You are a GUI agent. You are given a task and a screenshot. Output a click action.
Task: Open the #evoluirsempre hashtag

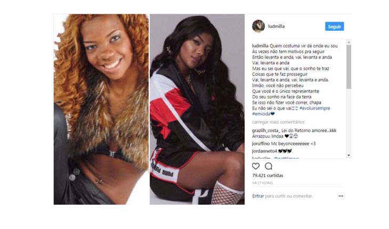tap(314, 108)
